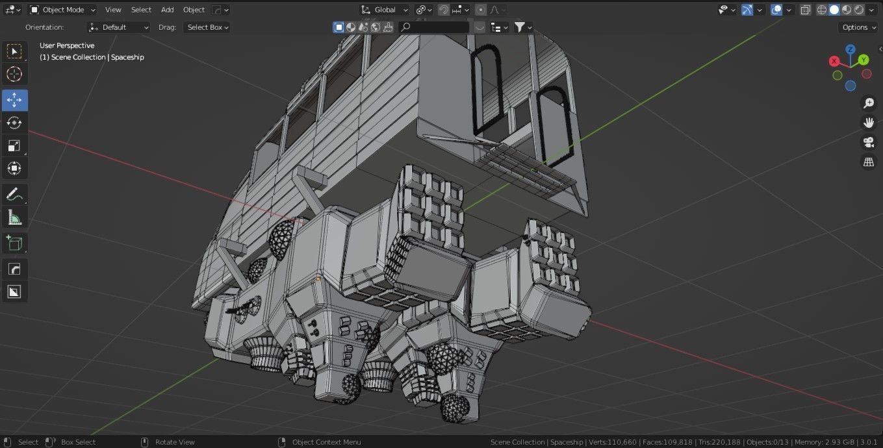The image size is (883, 448).
Task: Open object types visibility eye dropdown
Action: click(x=726, y=10)
